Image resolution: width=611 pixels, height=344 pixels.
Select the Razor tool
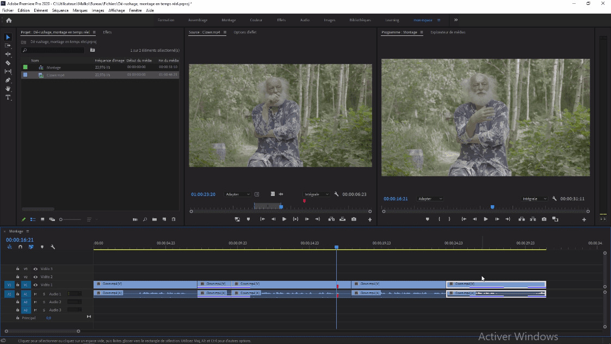[x=8, y=63]
